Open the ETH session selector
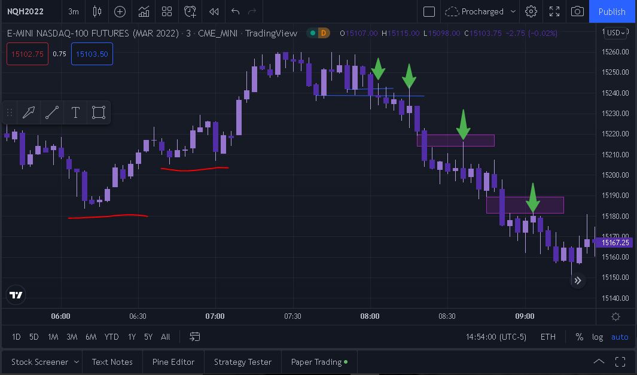637x375 pixels. (x=548, y=337)
